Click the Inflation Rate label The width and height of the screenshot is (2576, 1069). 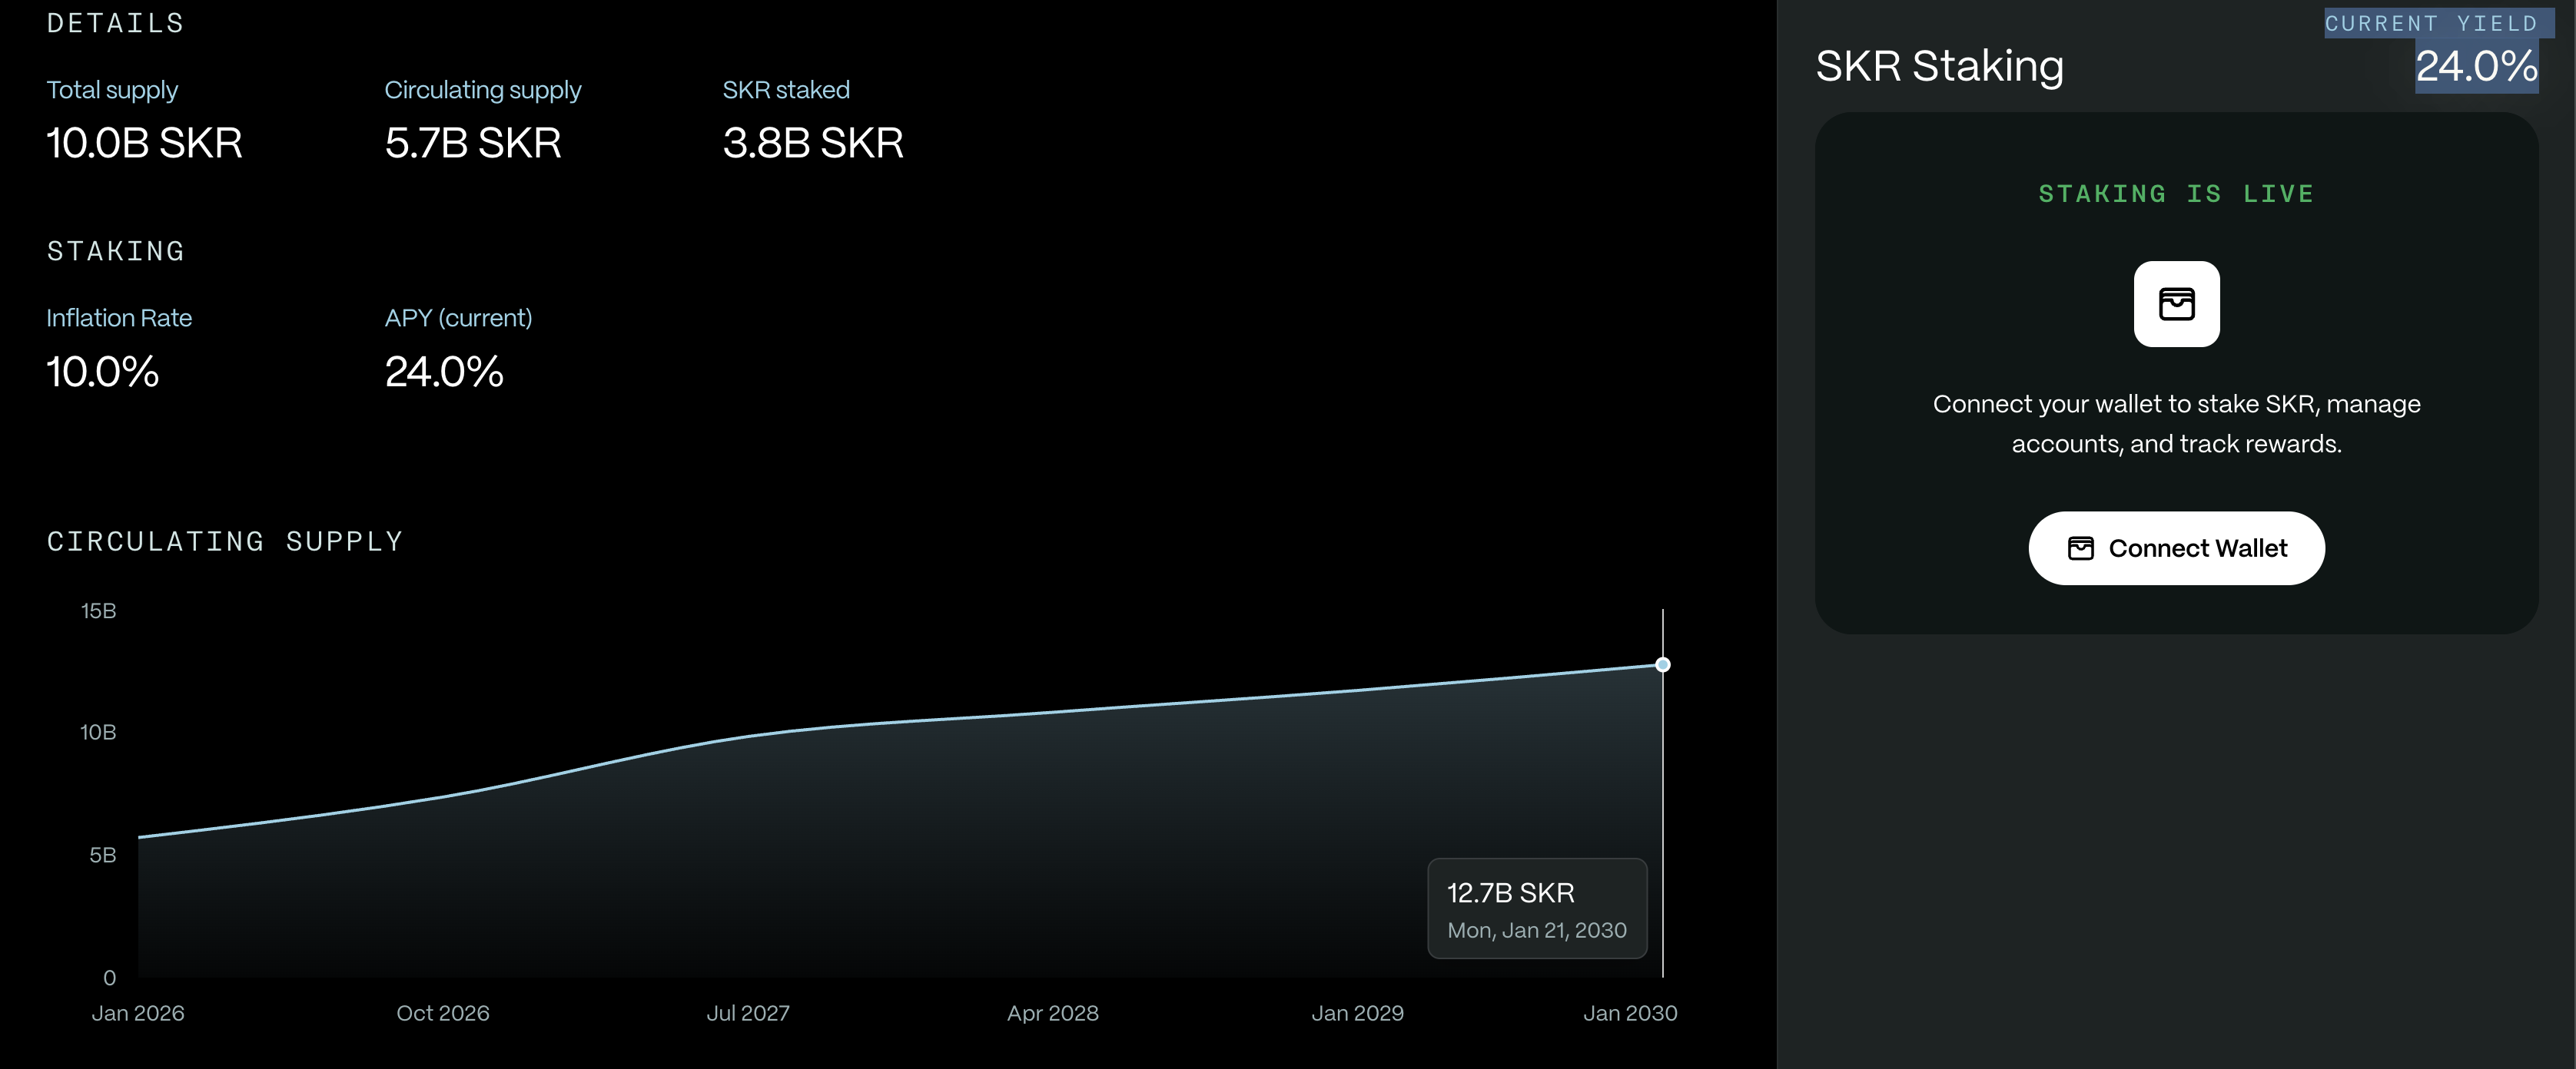[119, 318]
